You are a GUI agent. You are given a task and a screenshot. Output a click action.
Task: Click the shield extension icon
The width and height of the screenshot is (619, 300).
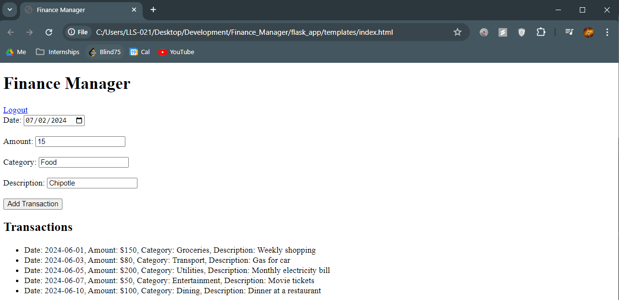click(x=521, y=32)
